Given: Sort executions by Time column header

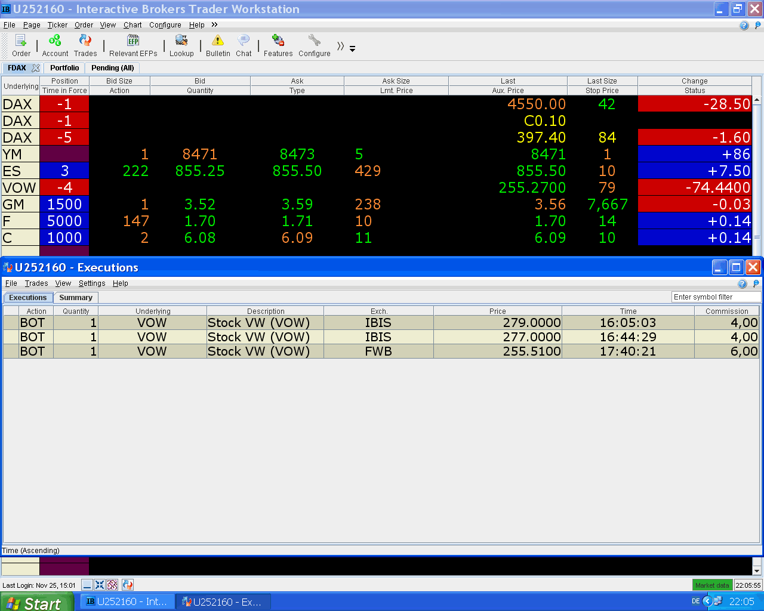Looking at the screenshot, I should (x=629, y=311).
